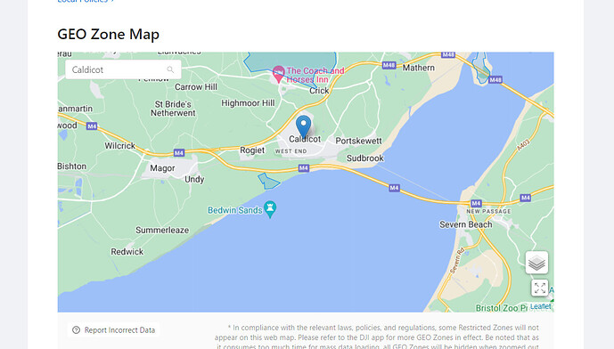Click the GEO zone outline by the M48 bridge
The height and width of the screenshot is (349, 614).
(x=481, y=69)
